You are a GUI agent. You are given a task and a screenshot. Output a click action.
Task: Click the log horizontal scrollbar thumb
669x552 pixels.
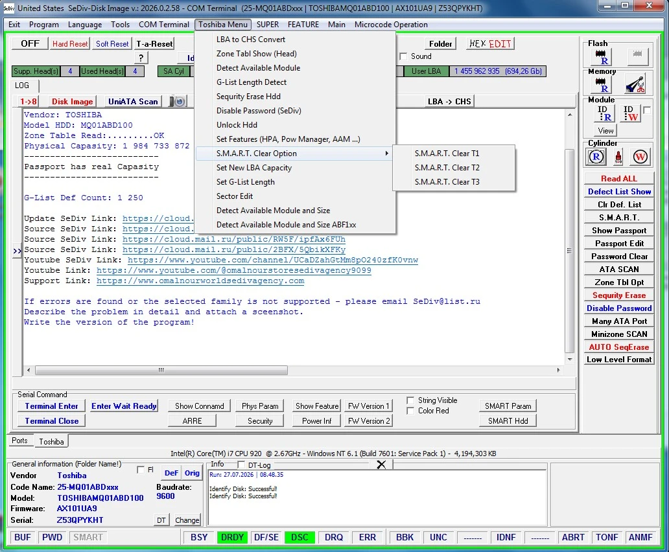coord(161,370)
